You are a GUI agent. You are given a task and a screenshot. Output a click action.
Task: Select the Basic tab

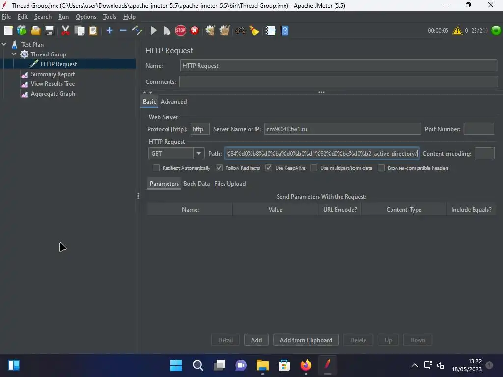pos(149,102)
